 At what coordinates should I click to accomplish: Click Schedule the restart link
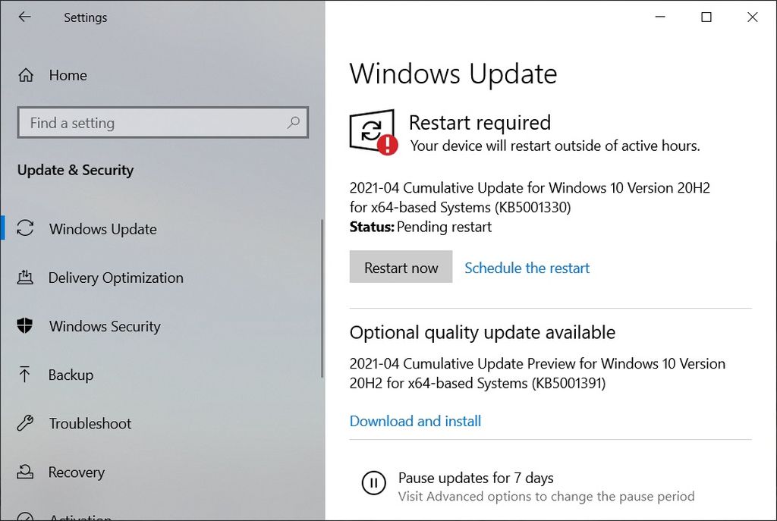(527, 268)
